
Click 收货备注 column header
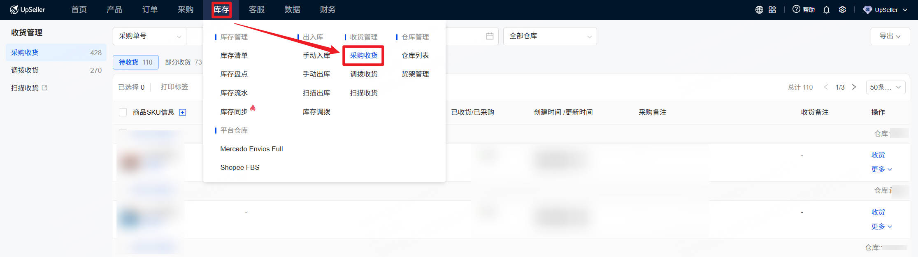[814, 112]
